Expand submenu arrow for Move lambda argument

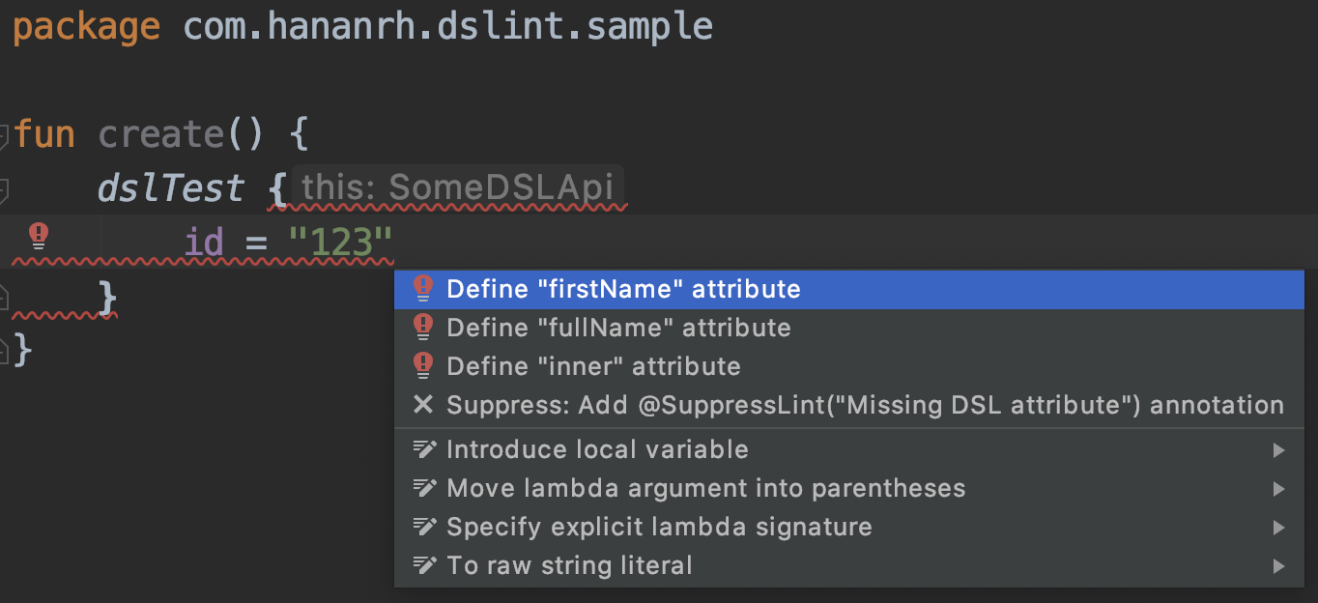click(x=1278, y=489)
